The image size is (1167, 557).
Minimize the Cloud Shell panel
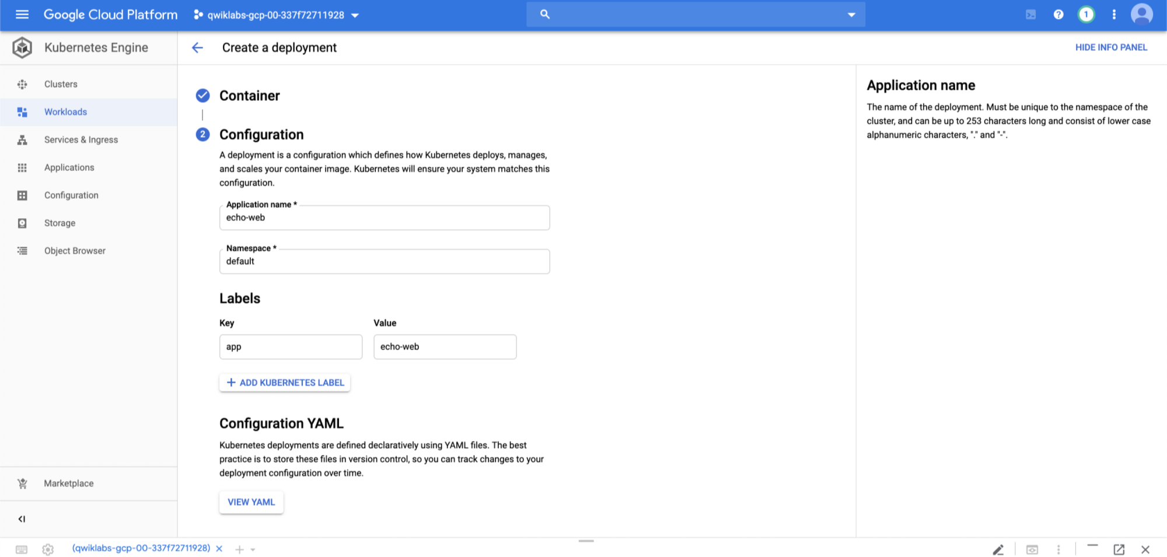[1092, 545]
